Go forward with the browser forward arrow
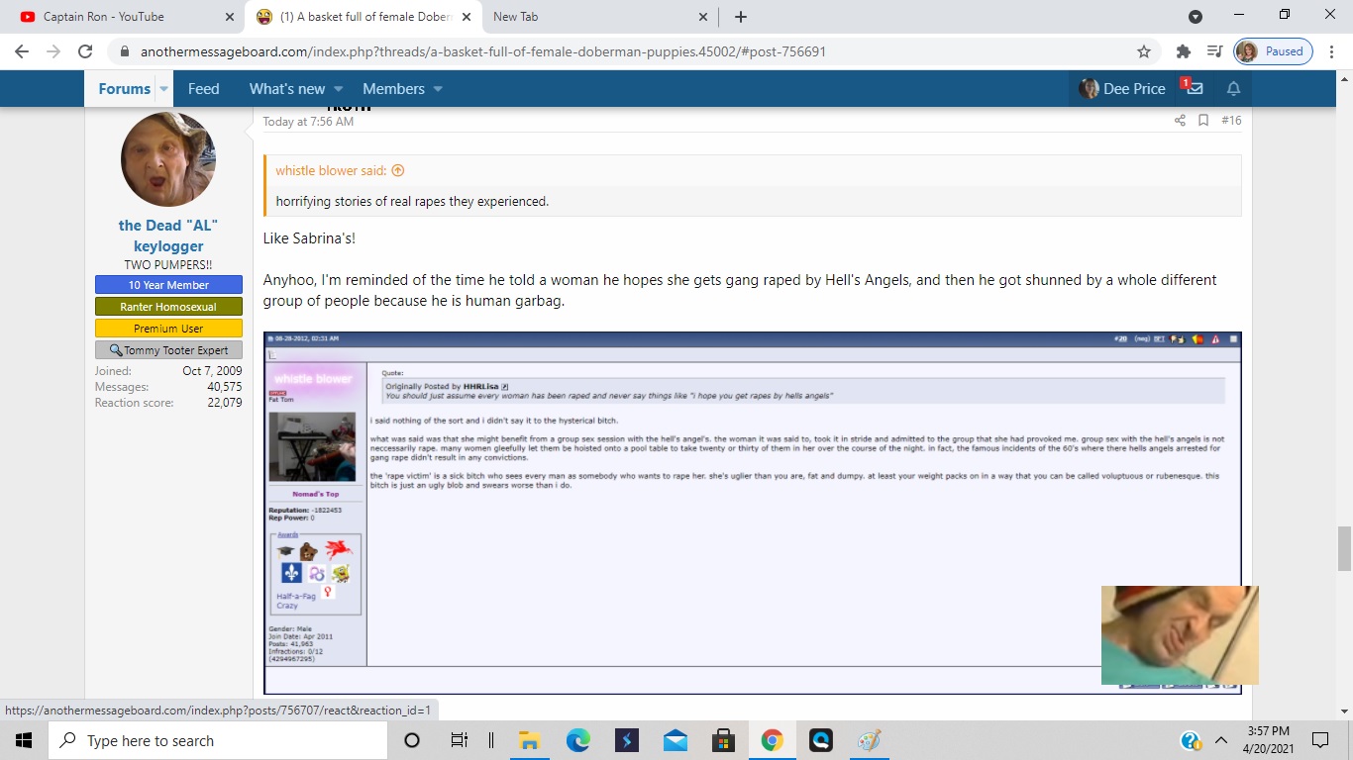The image size is (1353, 760). point(53,51)
